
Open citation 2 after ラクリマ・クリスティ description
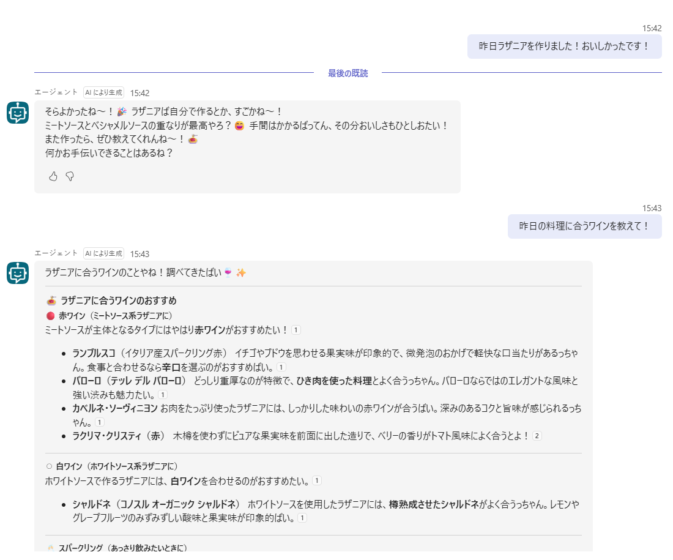click(x=537, y=436)
